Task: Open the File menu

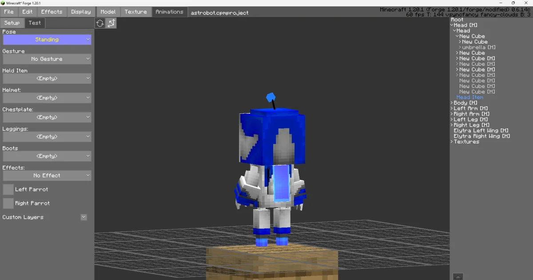Action: point(8,12)
